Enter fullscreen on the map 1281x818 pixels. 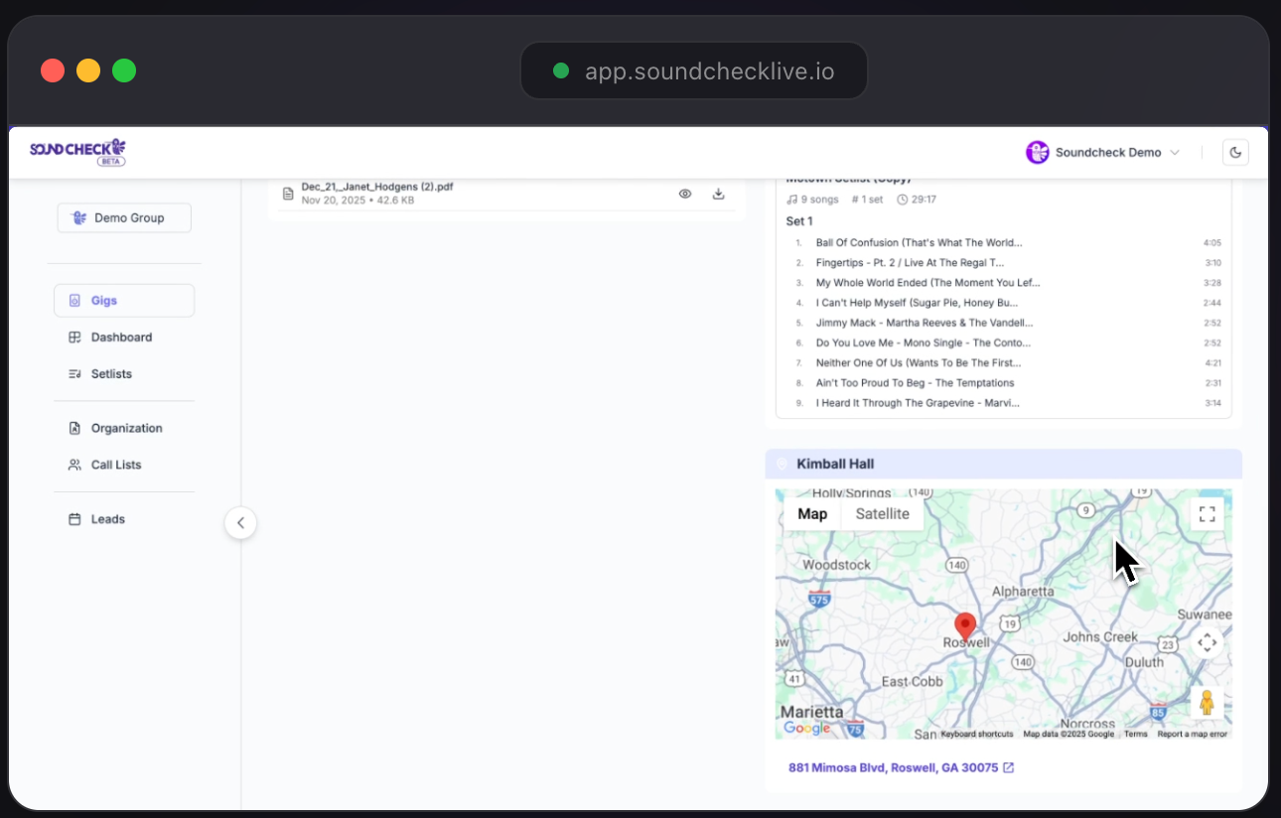[1207, 514]
